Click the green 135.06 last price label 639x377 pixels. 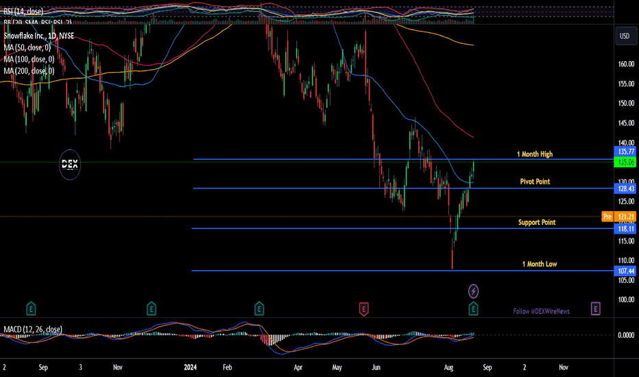pos(625,162)
